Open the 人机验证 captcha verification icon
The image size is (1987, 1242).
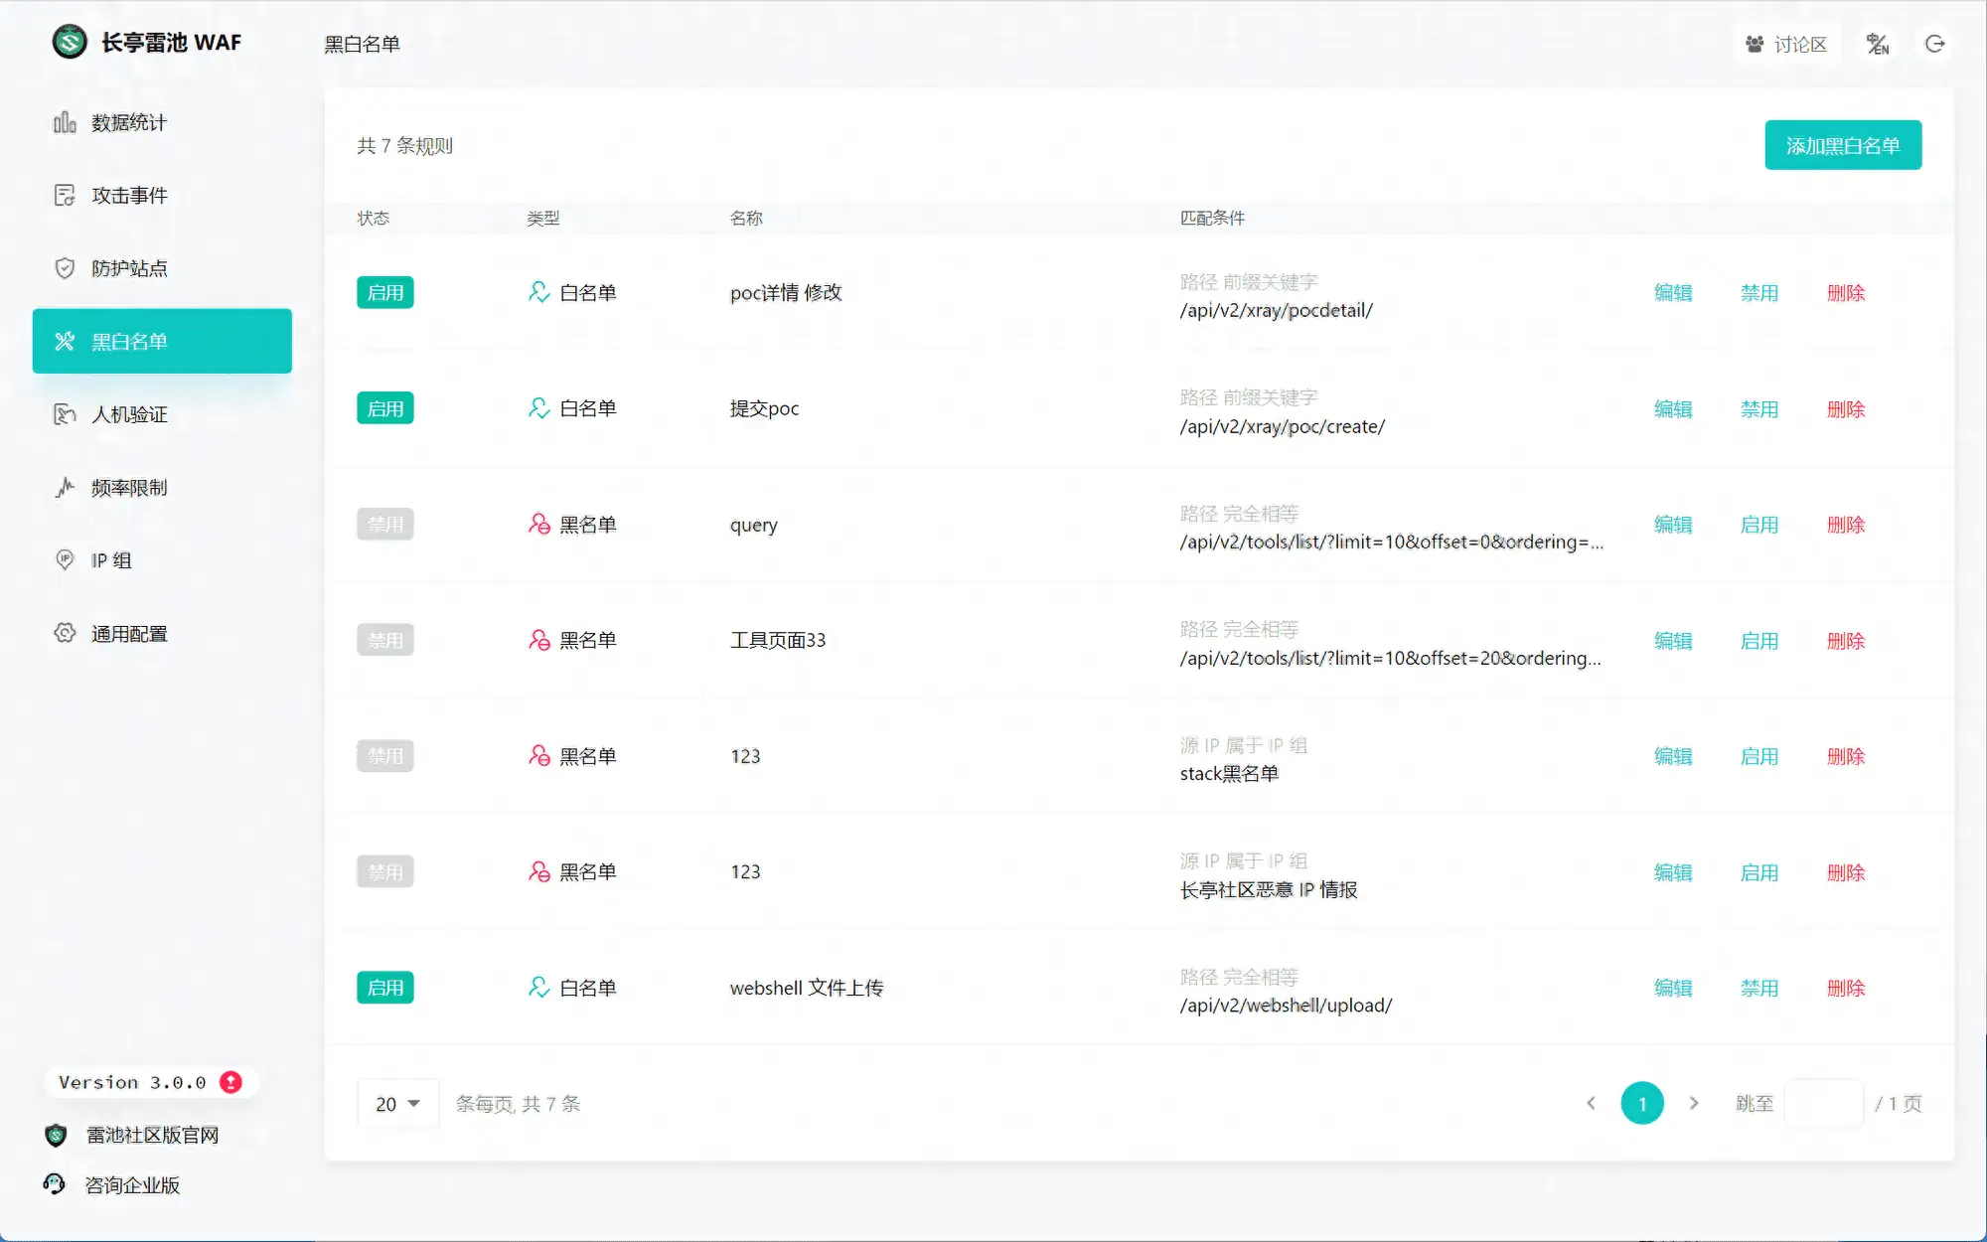64,414
